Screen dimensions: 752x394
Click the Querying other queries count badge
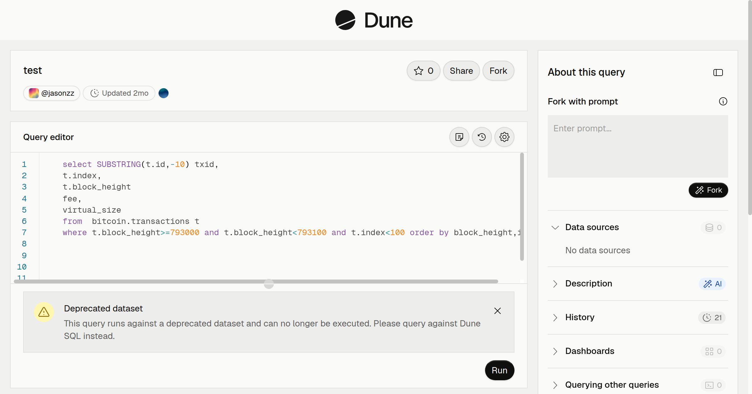click(713, 385)
